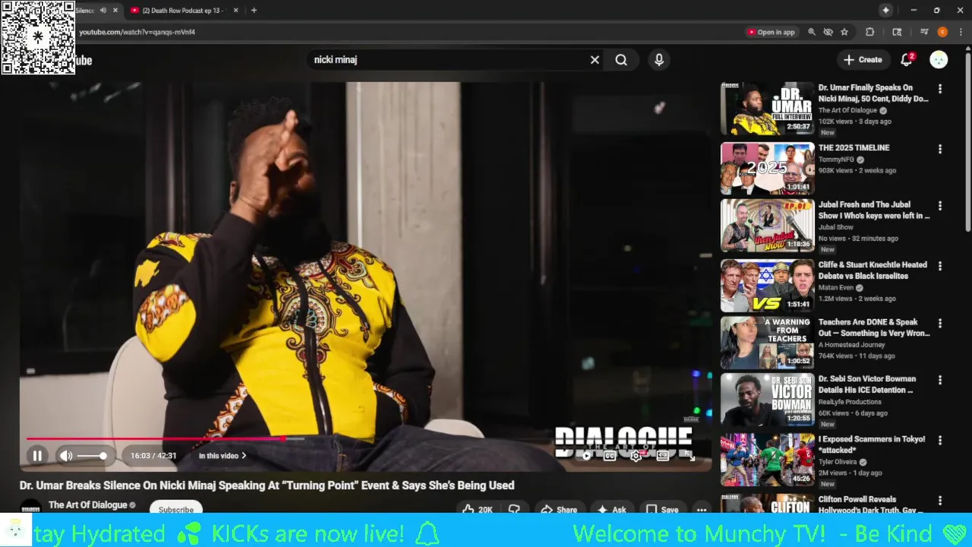
Task: Open the player settings gear
Action: click(x=636, y=455)
